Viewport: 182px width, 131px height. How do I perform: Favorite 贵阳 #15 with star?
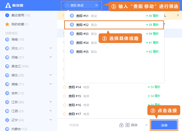(65, 96)
